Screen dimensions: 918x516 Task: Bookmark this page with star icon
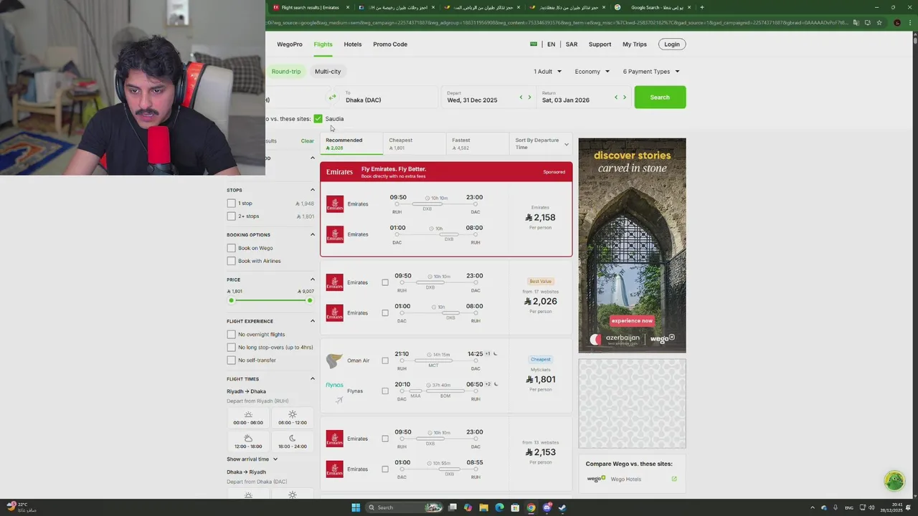pyautogui.click(x=879, y=22)
